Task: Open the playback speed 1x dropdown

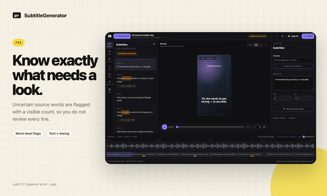Action: tap(257, 127)
